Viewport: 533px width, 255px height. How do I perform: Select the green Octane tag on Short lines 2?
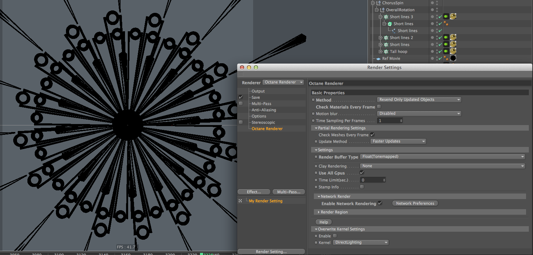coord(446,37)
